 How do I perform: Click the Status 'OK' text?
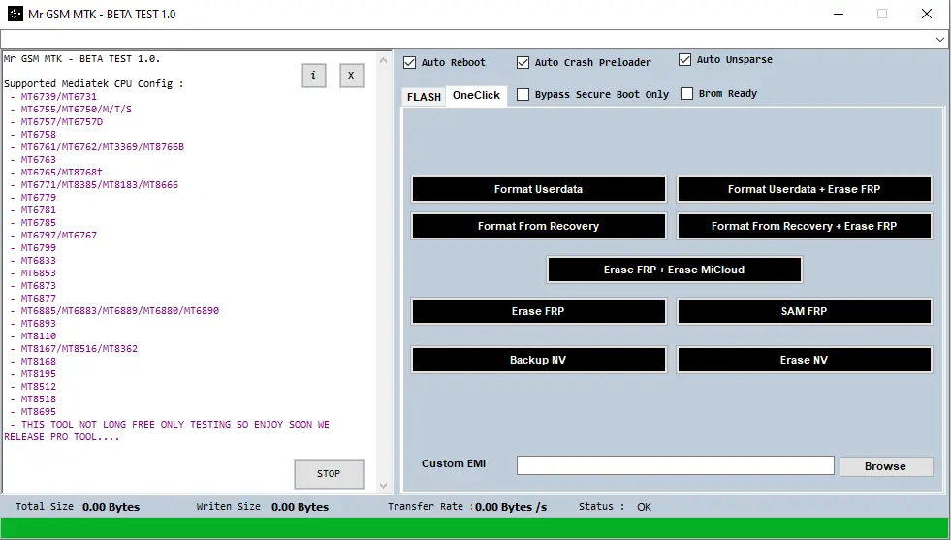point(644,507)
